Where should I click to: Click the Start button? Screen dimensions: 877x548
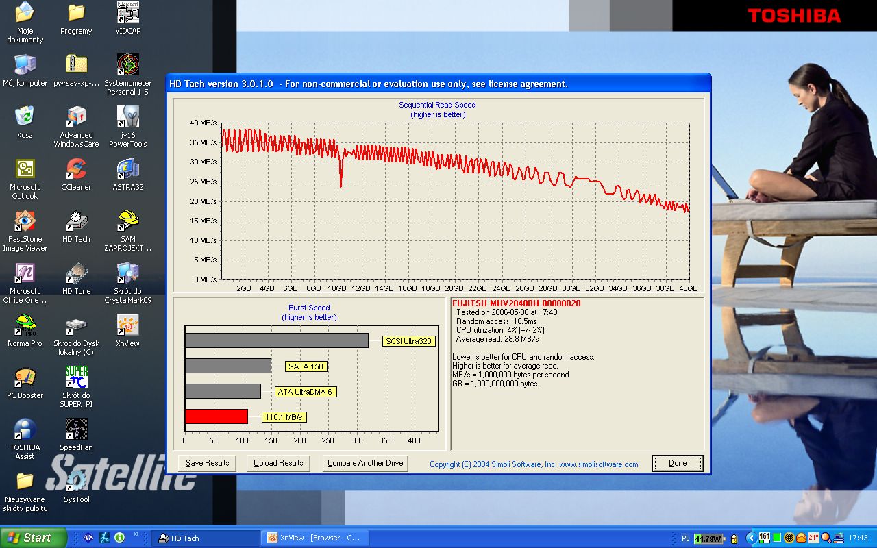33,538
